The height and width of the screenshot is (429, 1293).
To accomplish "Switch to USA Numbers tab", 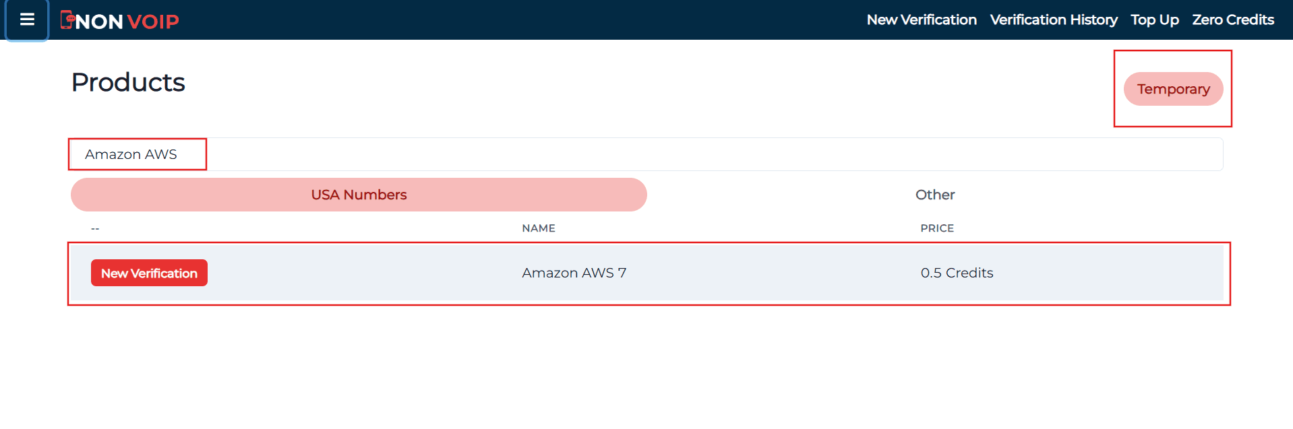I will tap(358, 195).
